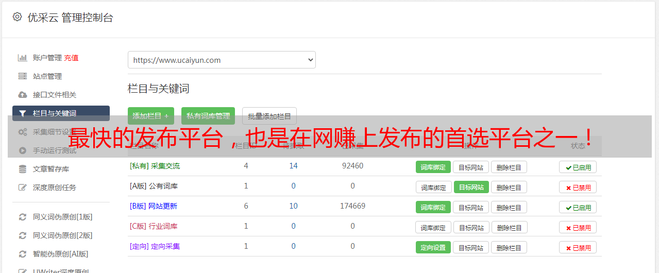Viewport: 659px width, 273px height.
Task: Toggle the 已启用 status of 采集交流
Action: coord(578,167)
